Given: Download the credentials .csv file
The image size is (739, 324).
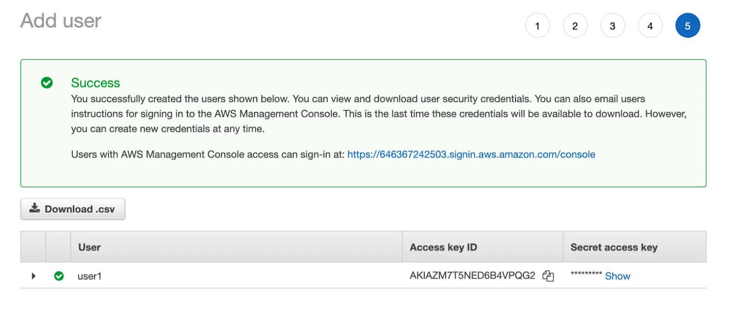Looking at the screenshot, I should click(73, 209).
